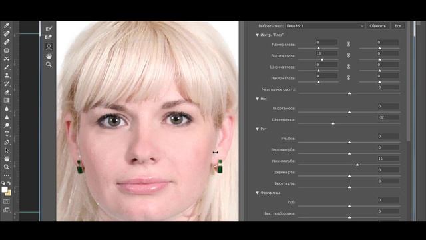Select the Liquify Zoom tool
Screen dimensions: 426x240
click(49, 65)
